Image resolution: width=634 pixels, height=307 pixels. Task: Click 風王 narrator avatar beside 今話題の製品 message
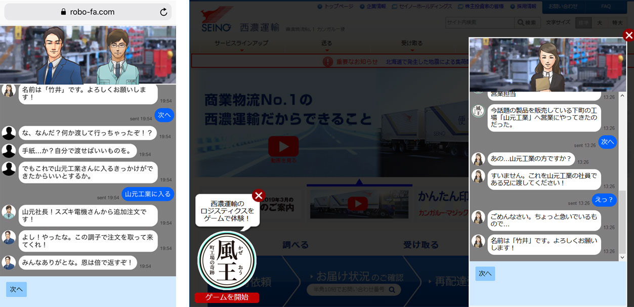click(478, 111)
